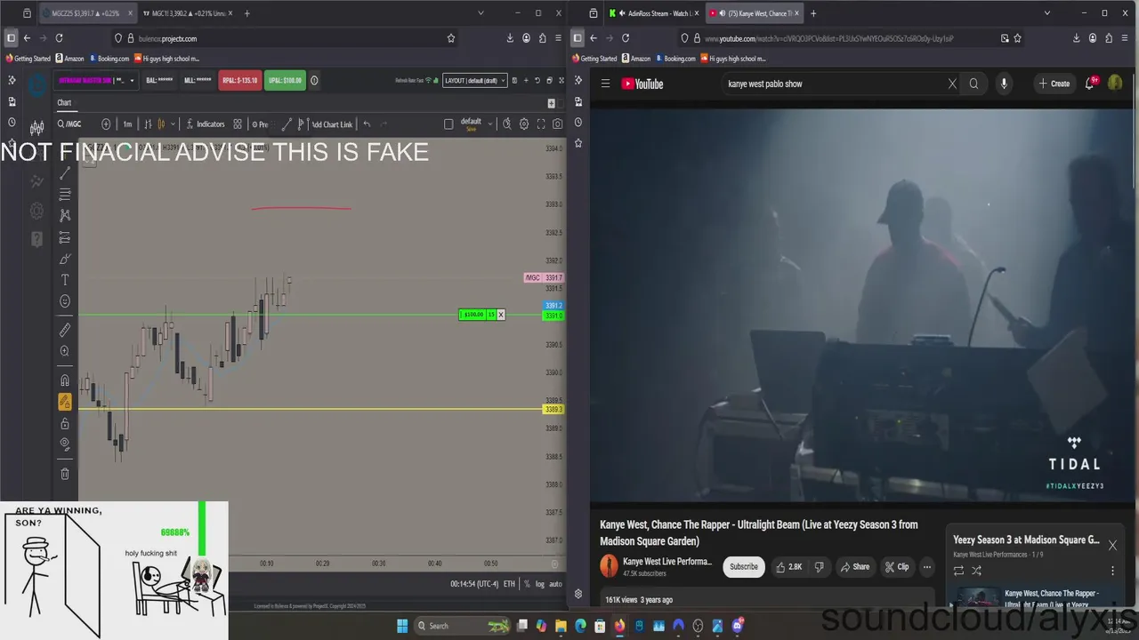Select the horizontal lines drawing tool
Image resolution: width=1139 pixels, height=640 pixels.
65,195
